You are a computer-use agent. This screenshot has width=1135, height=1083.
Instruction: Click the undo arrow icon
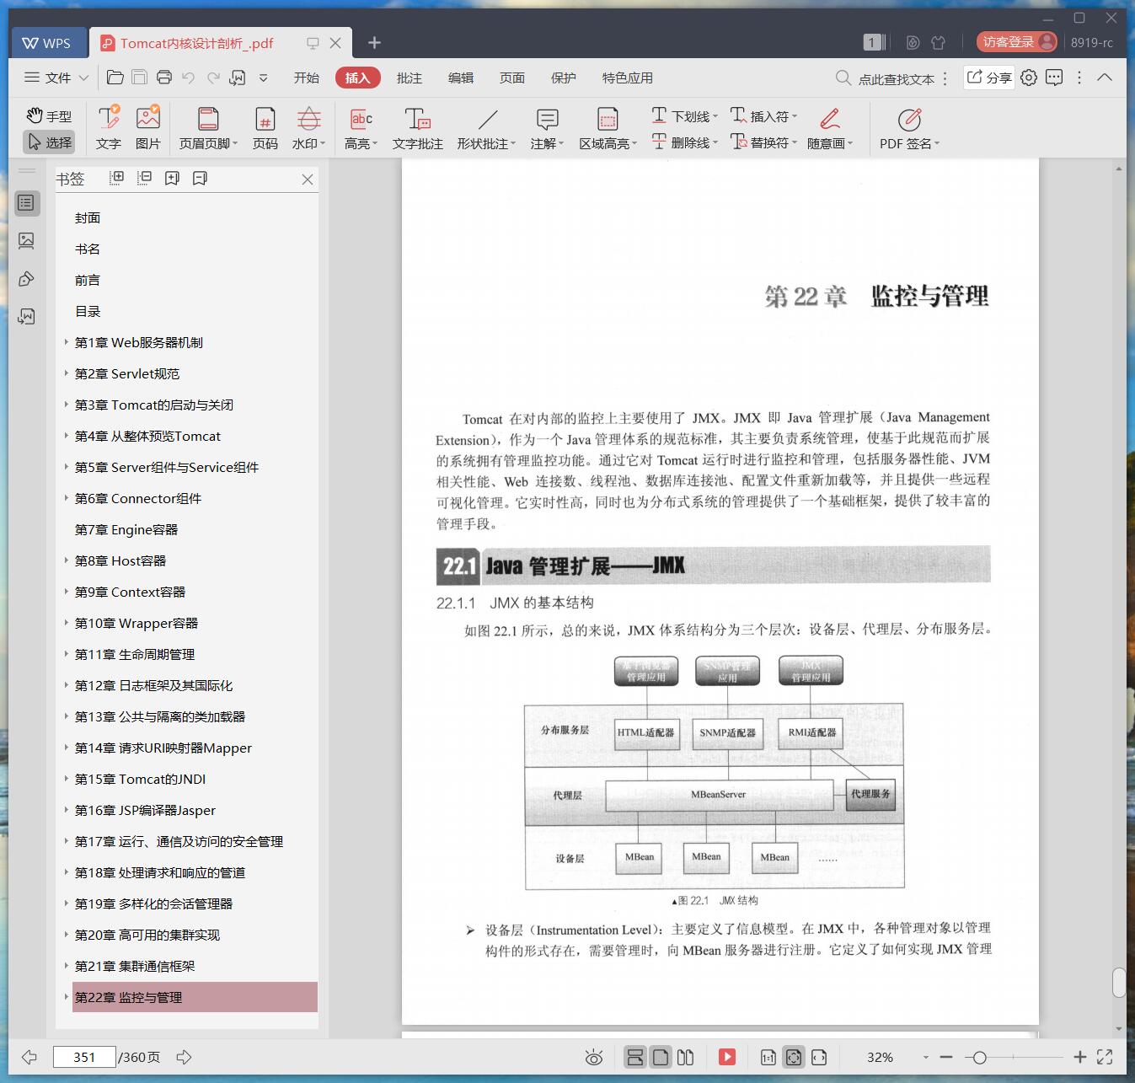tap(189, 78)
